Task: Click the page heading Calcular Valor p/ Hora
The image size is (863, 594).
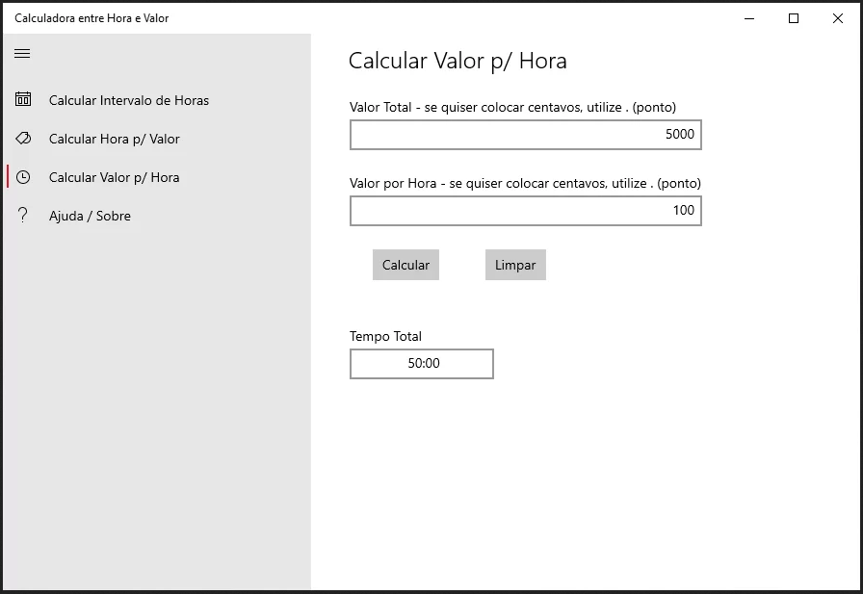Action: (458, 61)
